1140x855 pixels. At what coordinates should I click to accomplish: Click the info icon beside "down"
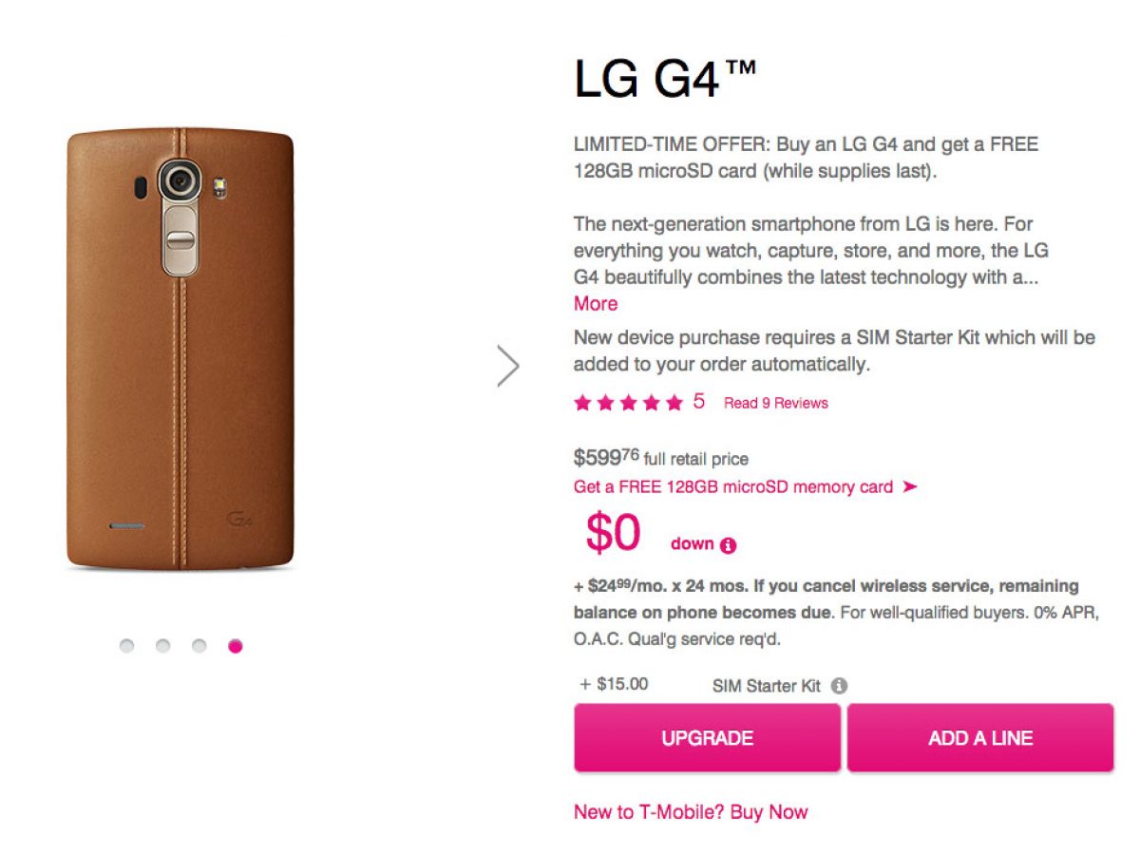tap(729, 545)
